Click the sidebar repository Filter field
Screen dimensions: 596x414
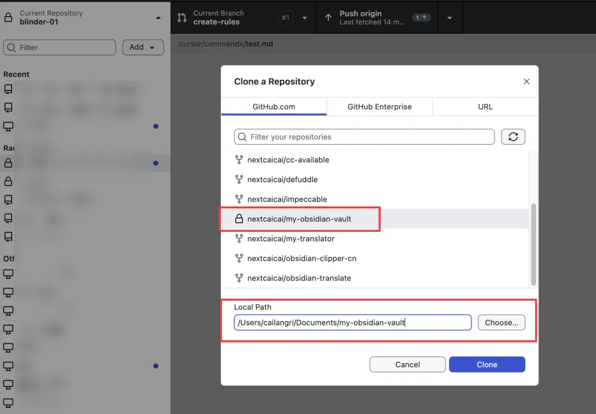pos(60,47)
